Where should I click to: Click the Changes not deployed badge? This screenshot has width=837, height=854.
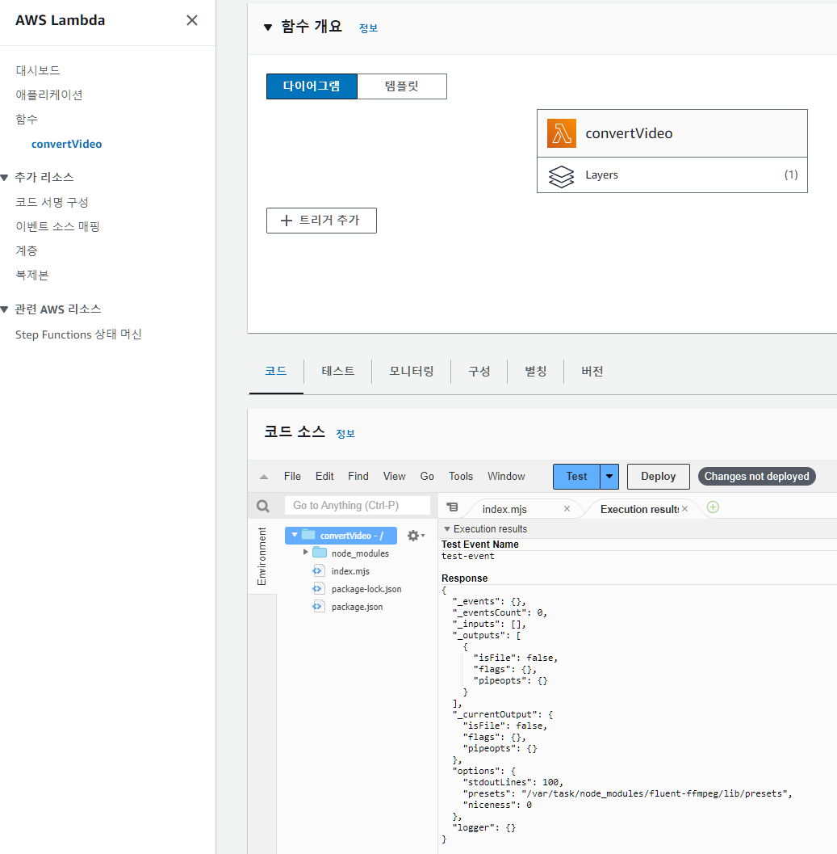click(756, 477)
